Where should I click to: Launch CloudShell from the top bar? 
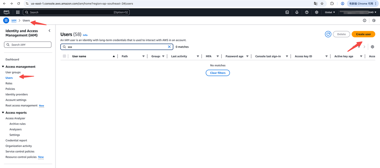287,12
